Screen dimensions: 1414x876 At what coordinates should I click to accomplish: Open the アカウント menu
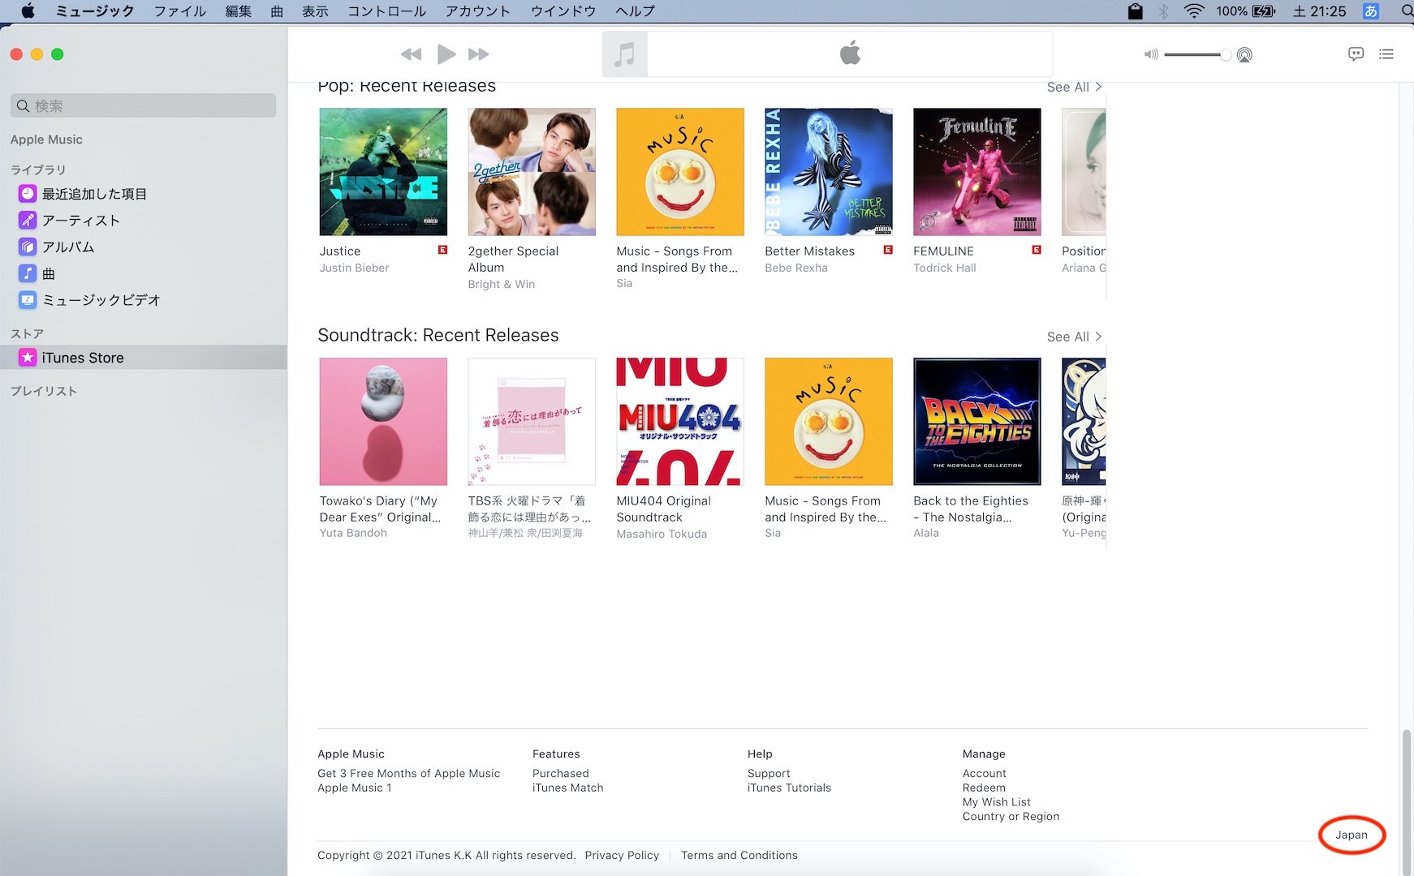coord(478,11)
